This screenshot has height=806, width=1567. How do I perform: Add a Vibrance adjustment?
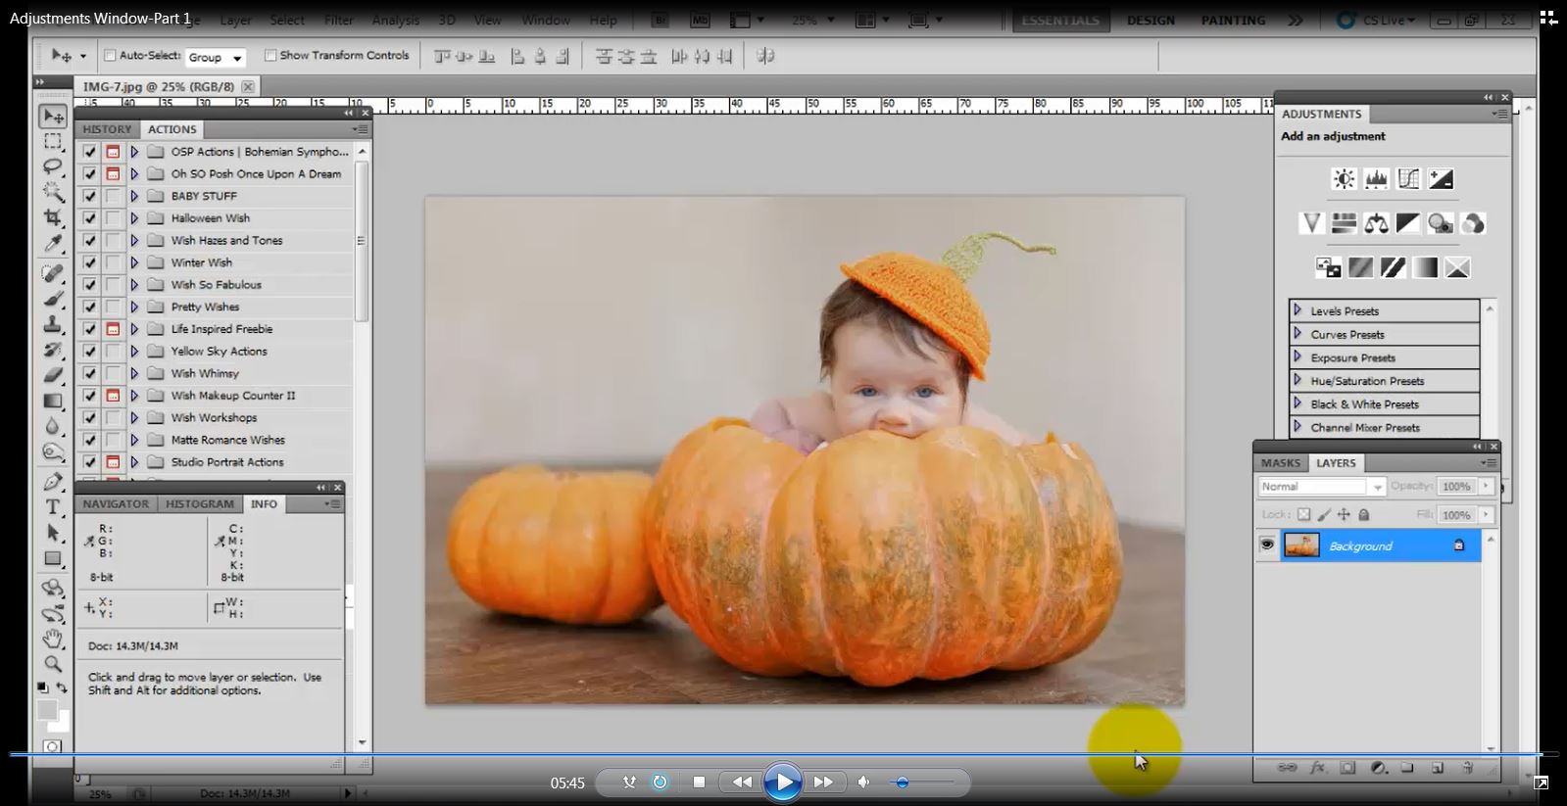[1311, 223]
